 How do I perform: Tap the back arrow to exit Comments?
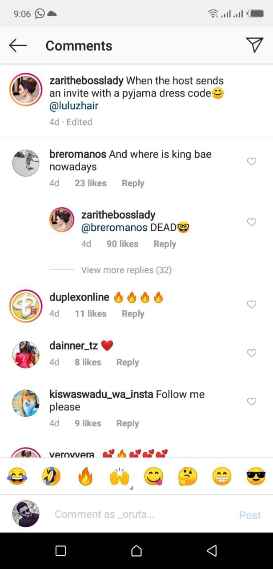tap(18, 45)
